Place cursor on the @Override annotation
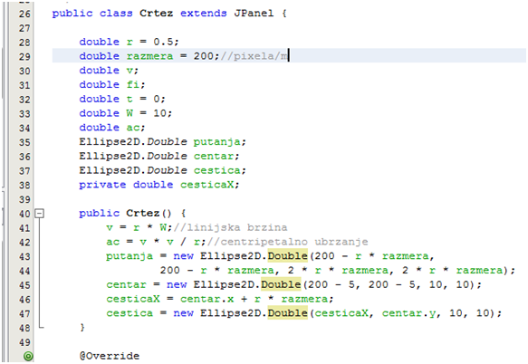Viewport: 528px width, 364px height. pos(110,356)
